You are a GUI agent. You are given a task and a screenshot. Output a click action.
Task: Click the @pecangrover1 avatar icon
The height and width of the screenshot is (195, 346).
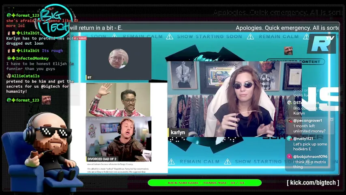click(x=290, y=121)
